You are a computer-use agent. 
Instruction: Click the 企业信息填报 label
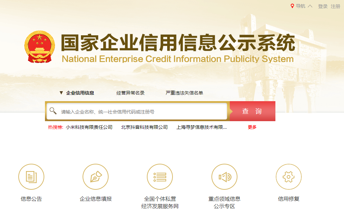(x=96, y=199)
